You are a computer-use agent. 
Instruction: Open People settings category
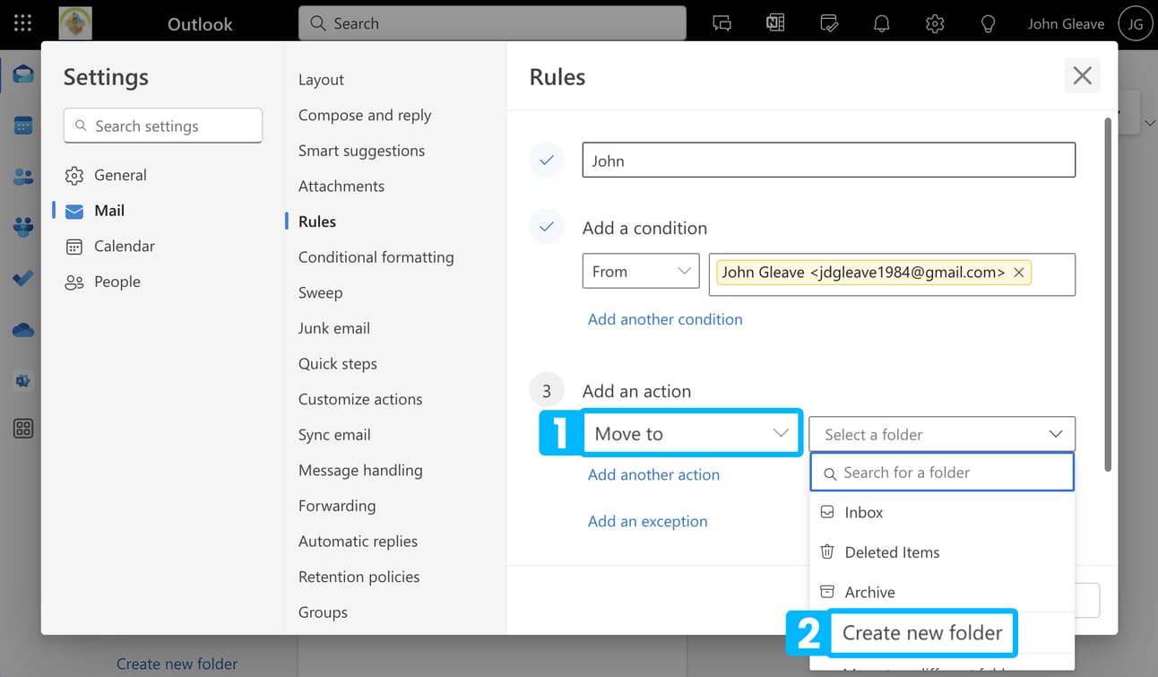point(117,282)
